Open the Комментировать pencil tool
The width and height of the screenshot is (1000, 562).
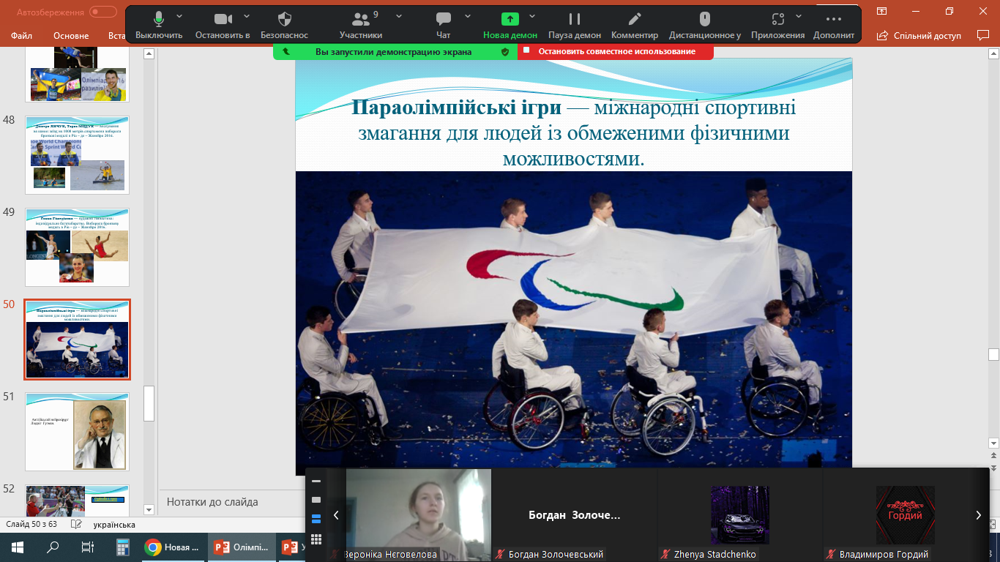635,24
